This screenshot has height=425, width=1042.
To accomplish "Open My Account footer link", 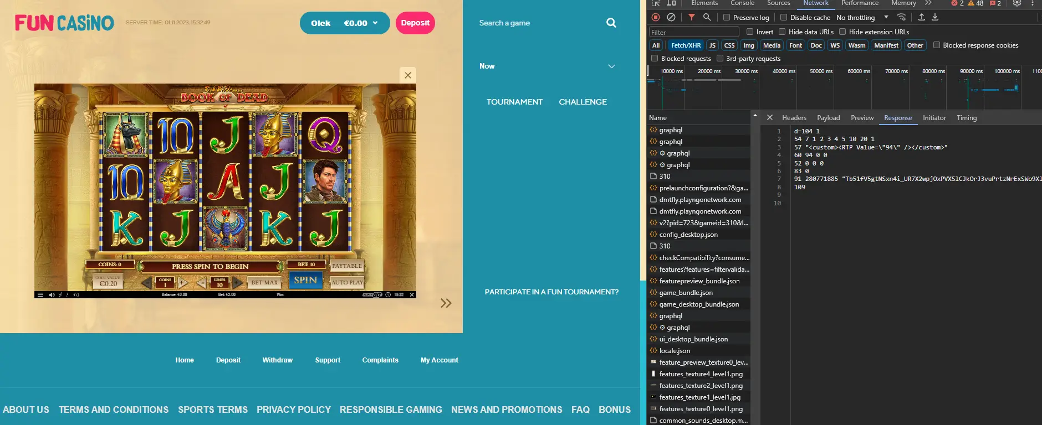I will (439, 360).
